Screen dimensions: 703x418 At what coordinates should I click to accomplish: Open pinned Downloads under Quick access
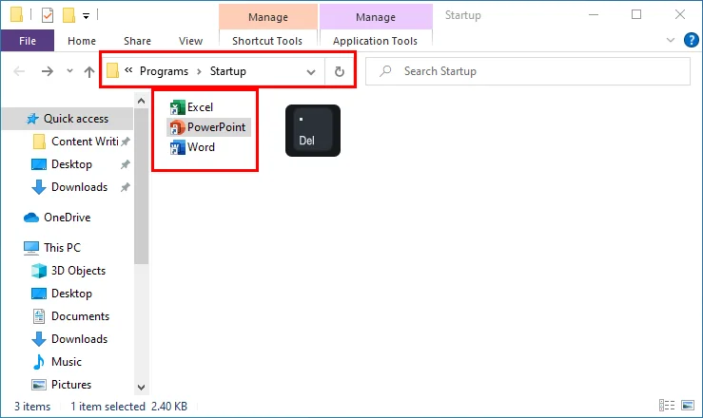(79, 187)
